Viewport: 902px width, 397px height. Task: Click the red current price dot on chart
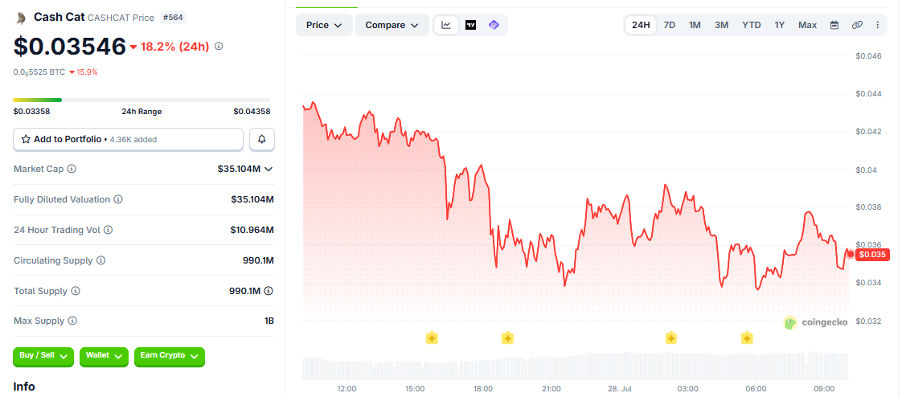pyautogui.click(x=851, y=254)
